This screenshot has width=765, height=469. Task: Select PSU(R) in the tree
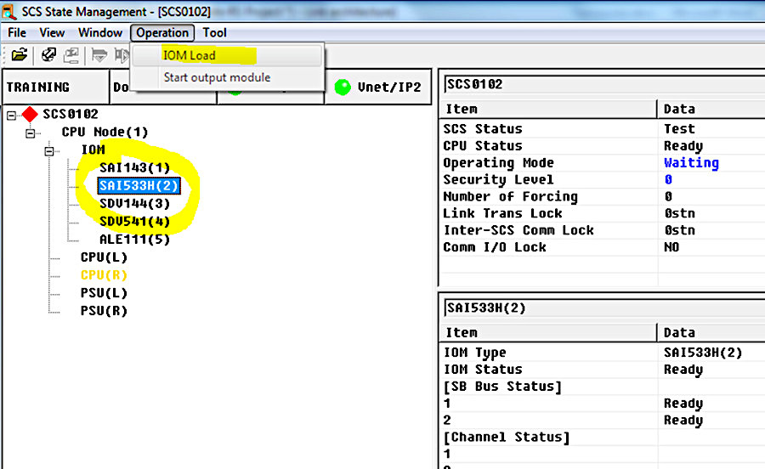click(104, 311)
